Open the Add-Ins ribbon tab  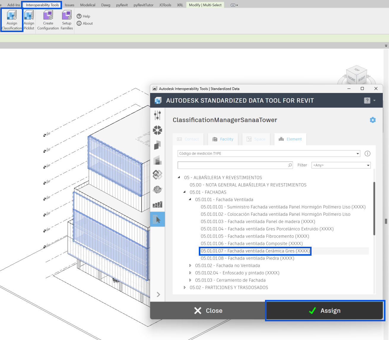click(x=14, y=5)
